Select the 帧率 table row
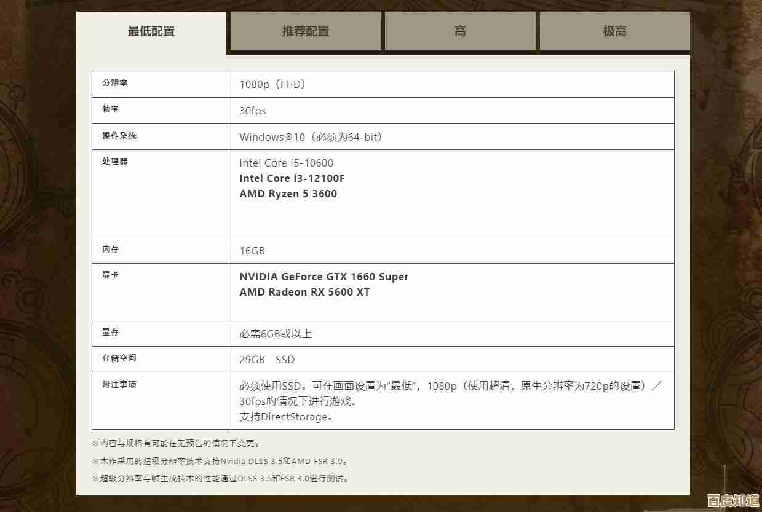762x512 pixels. (110, 109)
